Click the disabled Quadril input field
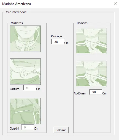This screenshot has width=119, height=140. point(27,127)
